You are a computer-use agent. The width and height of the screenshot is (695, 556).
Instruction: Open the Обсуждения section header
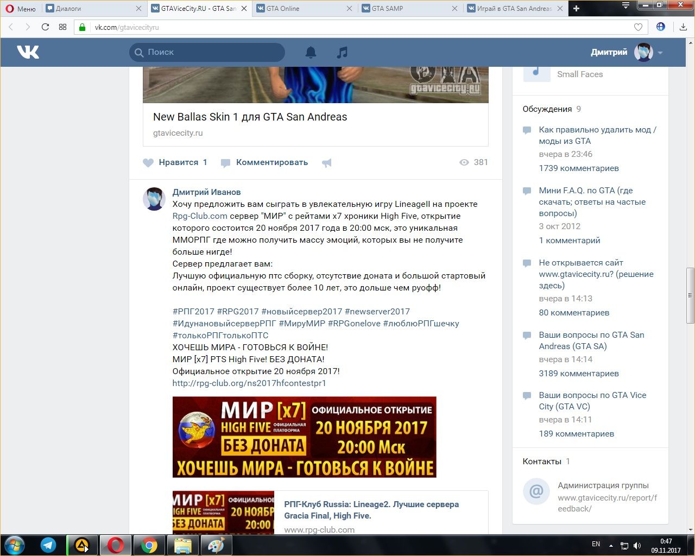coord(547,109)
